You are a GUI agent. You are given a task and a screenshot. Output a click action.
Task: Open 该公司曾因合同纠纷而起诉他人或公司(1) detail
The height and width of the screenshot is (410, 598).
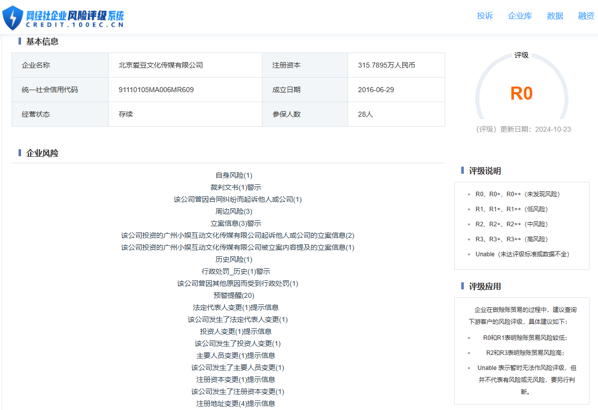237,199
